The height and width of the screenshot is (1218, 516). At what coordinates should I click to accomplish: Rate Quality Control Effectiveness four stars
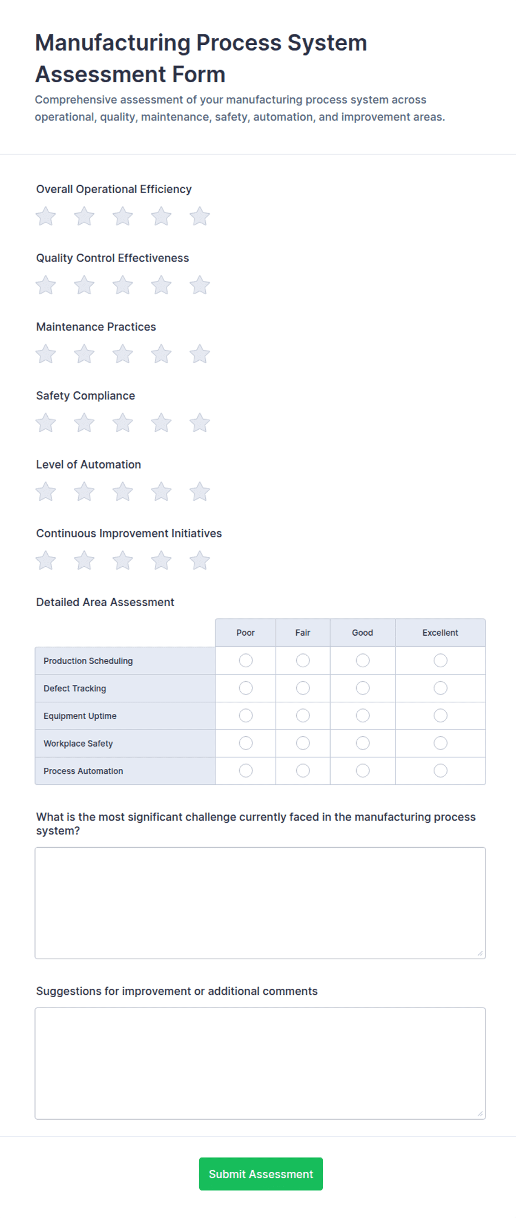tap(161, 285)
